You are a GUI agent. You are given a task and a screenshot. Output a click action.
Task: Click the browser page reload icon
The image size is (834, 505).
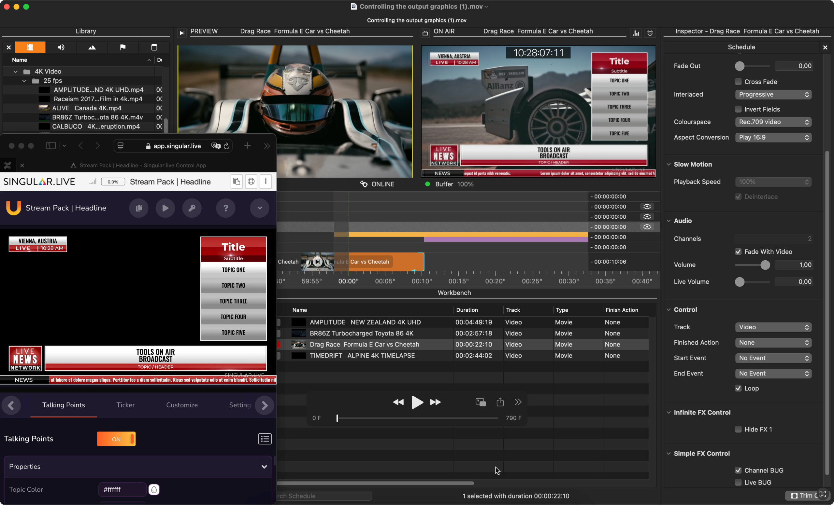pyautogui.click(x=227, y=146)
